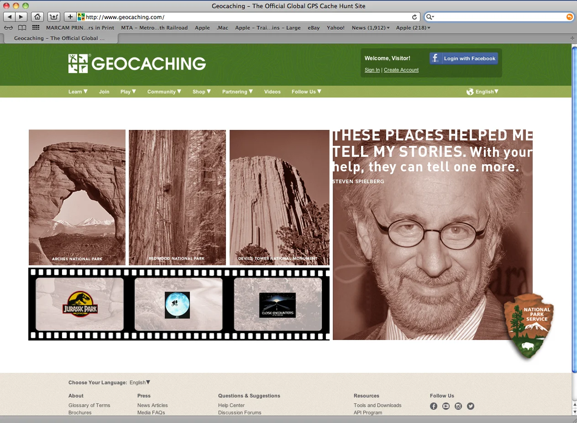Open the Join nav item

(x=104, y=92)
